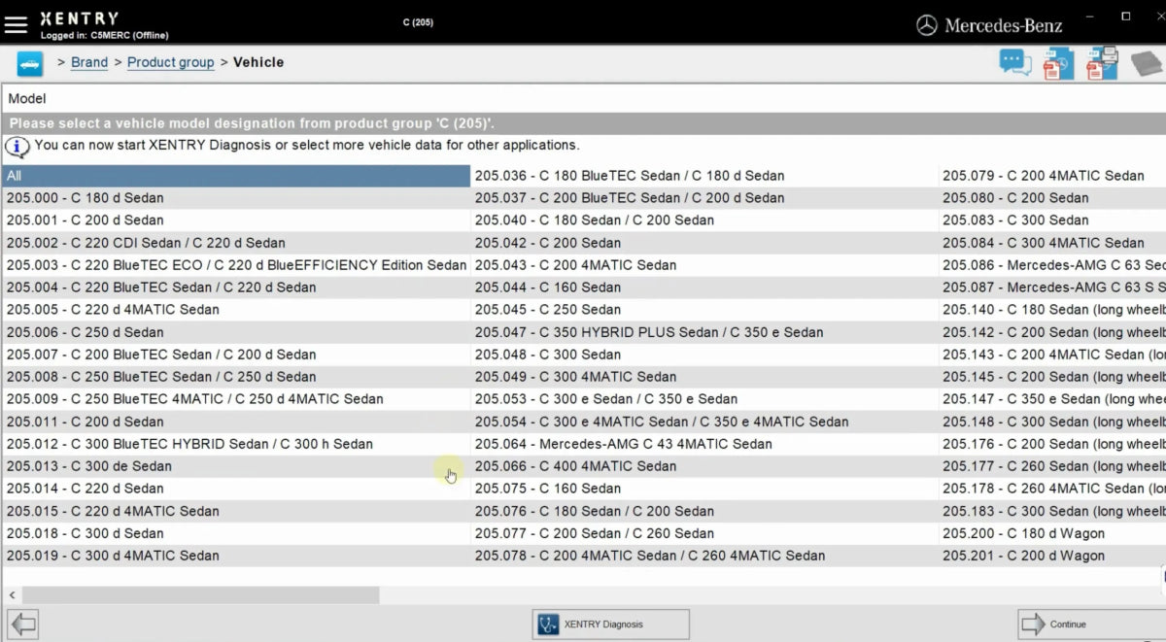The width and height of the screenshot is (1166, 642).
Task: Open the Brand breadcrumb link
Action: pyautogui.click(x=88, y=62)
